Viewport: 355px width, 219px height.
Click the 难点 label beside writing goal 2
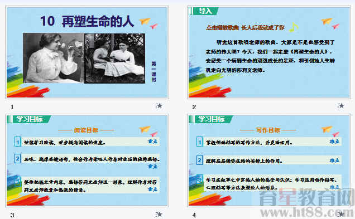tap(334, 160)
